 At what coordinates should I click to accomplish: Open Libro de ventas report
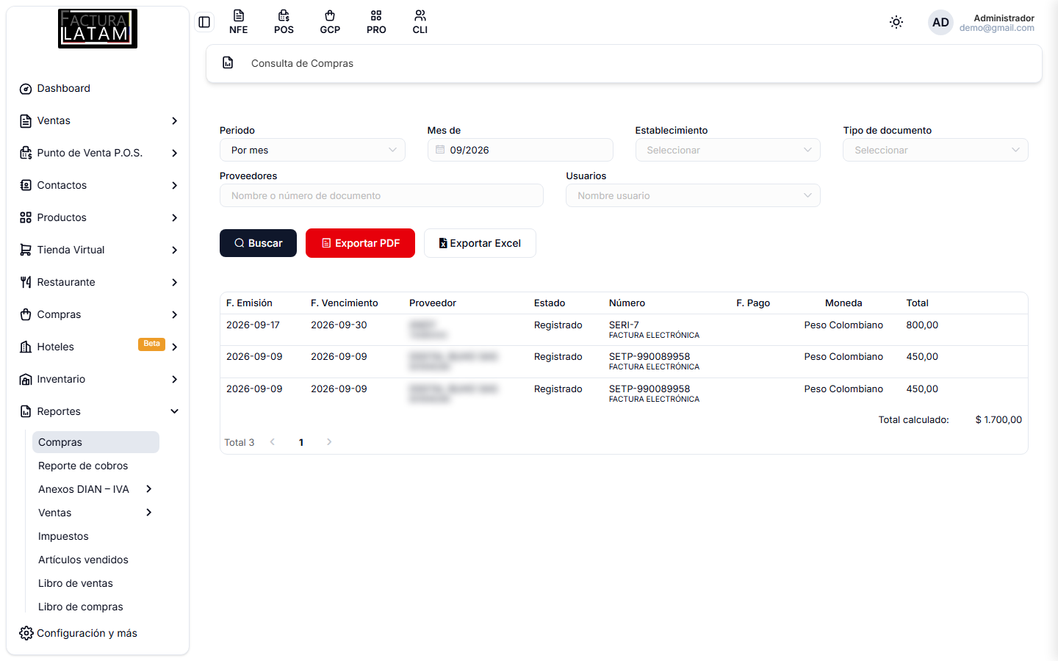pyautogui.click(x=76, y=583)
